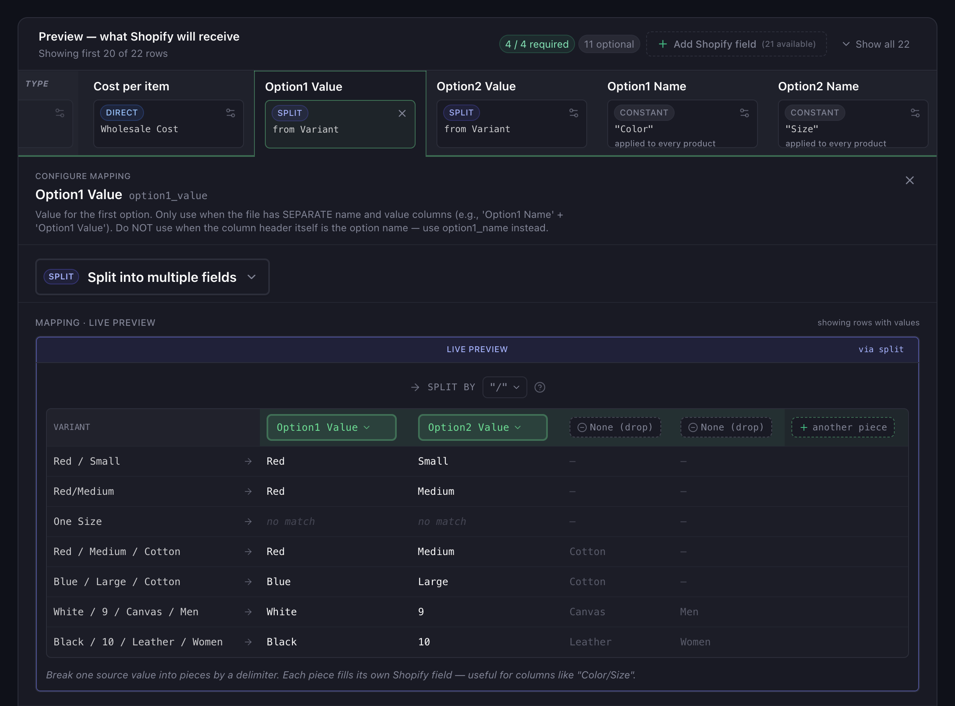Close the Configure Mapping panel
The height and width of the screenshot is (706, 955).
[x=910, y=180]
